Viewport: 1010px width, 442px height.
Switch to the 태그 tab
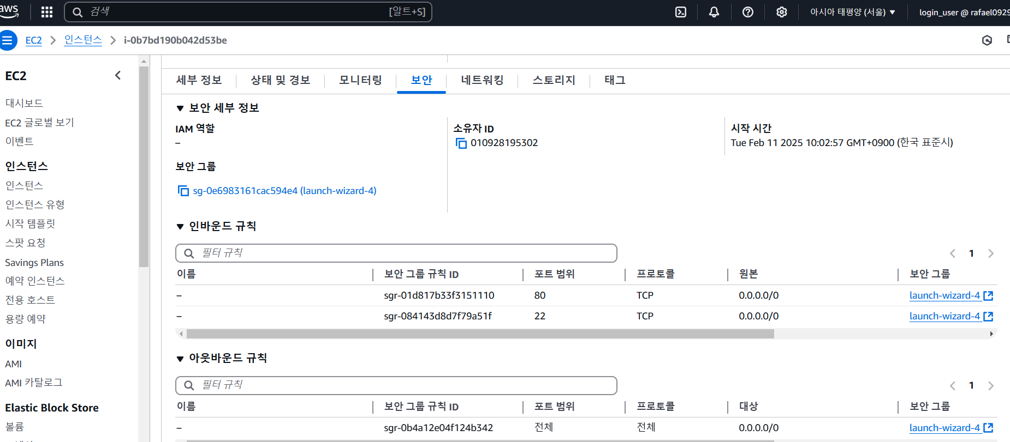point(615,80)
